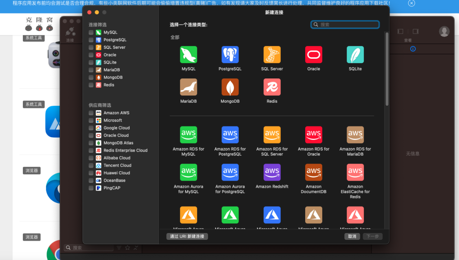This screenshot has width=459, height=260.
Task: Toggle the Alibaba Cloud vendor filter
Action: [91, 158]
